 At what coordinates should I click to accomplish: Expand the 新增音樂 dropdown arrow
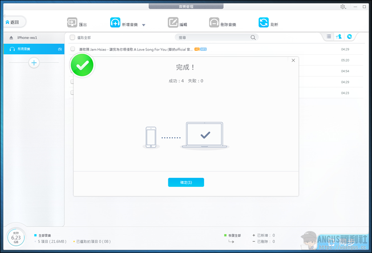(144, 25)
